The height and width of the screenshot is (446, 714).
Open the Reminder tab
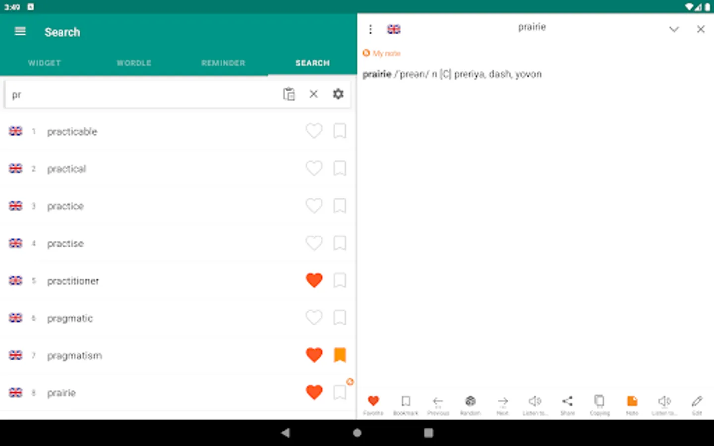223,63
